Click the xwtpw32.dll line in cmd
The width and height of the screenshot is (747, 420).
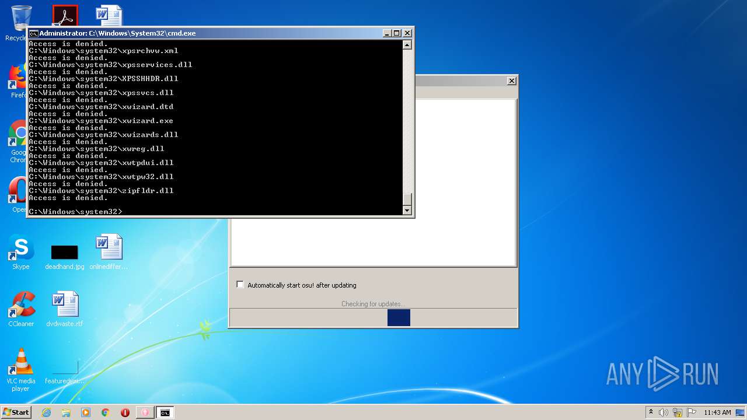pos(101,177)
